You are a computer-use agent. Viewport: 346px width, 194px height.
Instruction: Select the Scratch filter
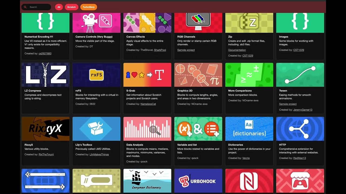coord(71,7)
